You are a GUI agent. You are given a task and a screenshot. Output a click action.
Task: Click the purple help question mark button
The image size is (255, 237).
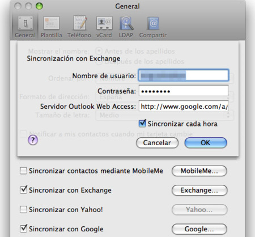click(33, 140)
